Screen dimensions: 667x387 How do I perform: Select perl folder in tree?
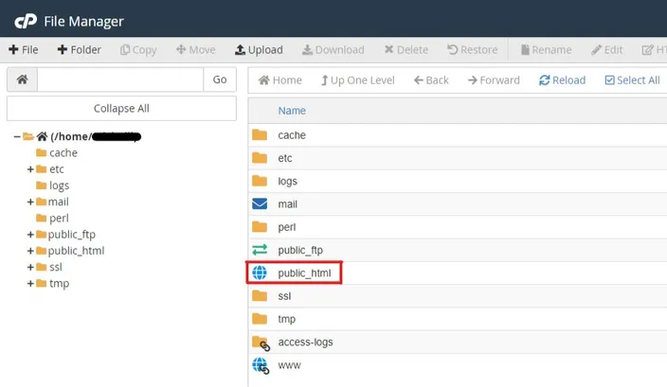pos(59,219)
